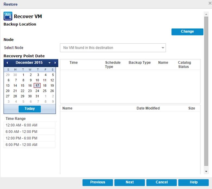Click the Help button
Image resolution: width=212 pixels, height=189 pixels.
pyautogui.click(x=194, y=182)
